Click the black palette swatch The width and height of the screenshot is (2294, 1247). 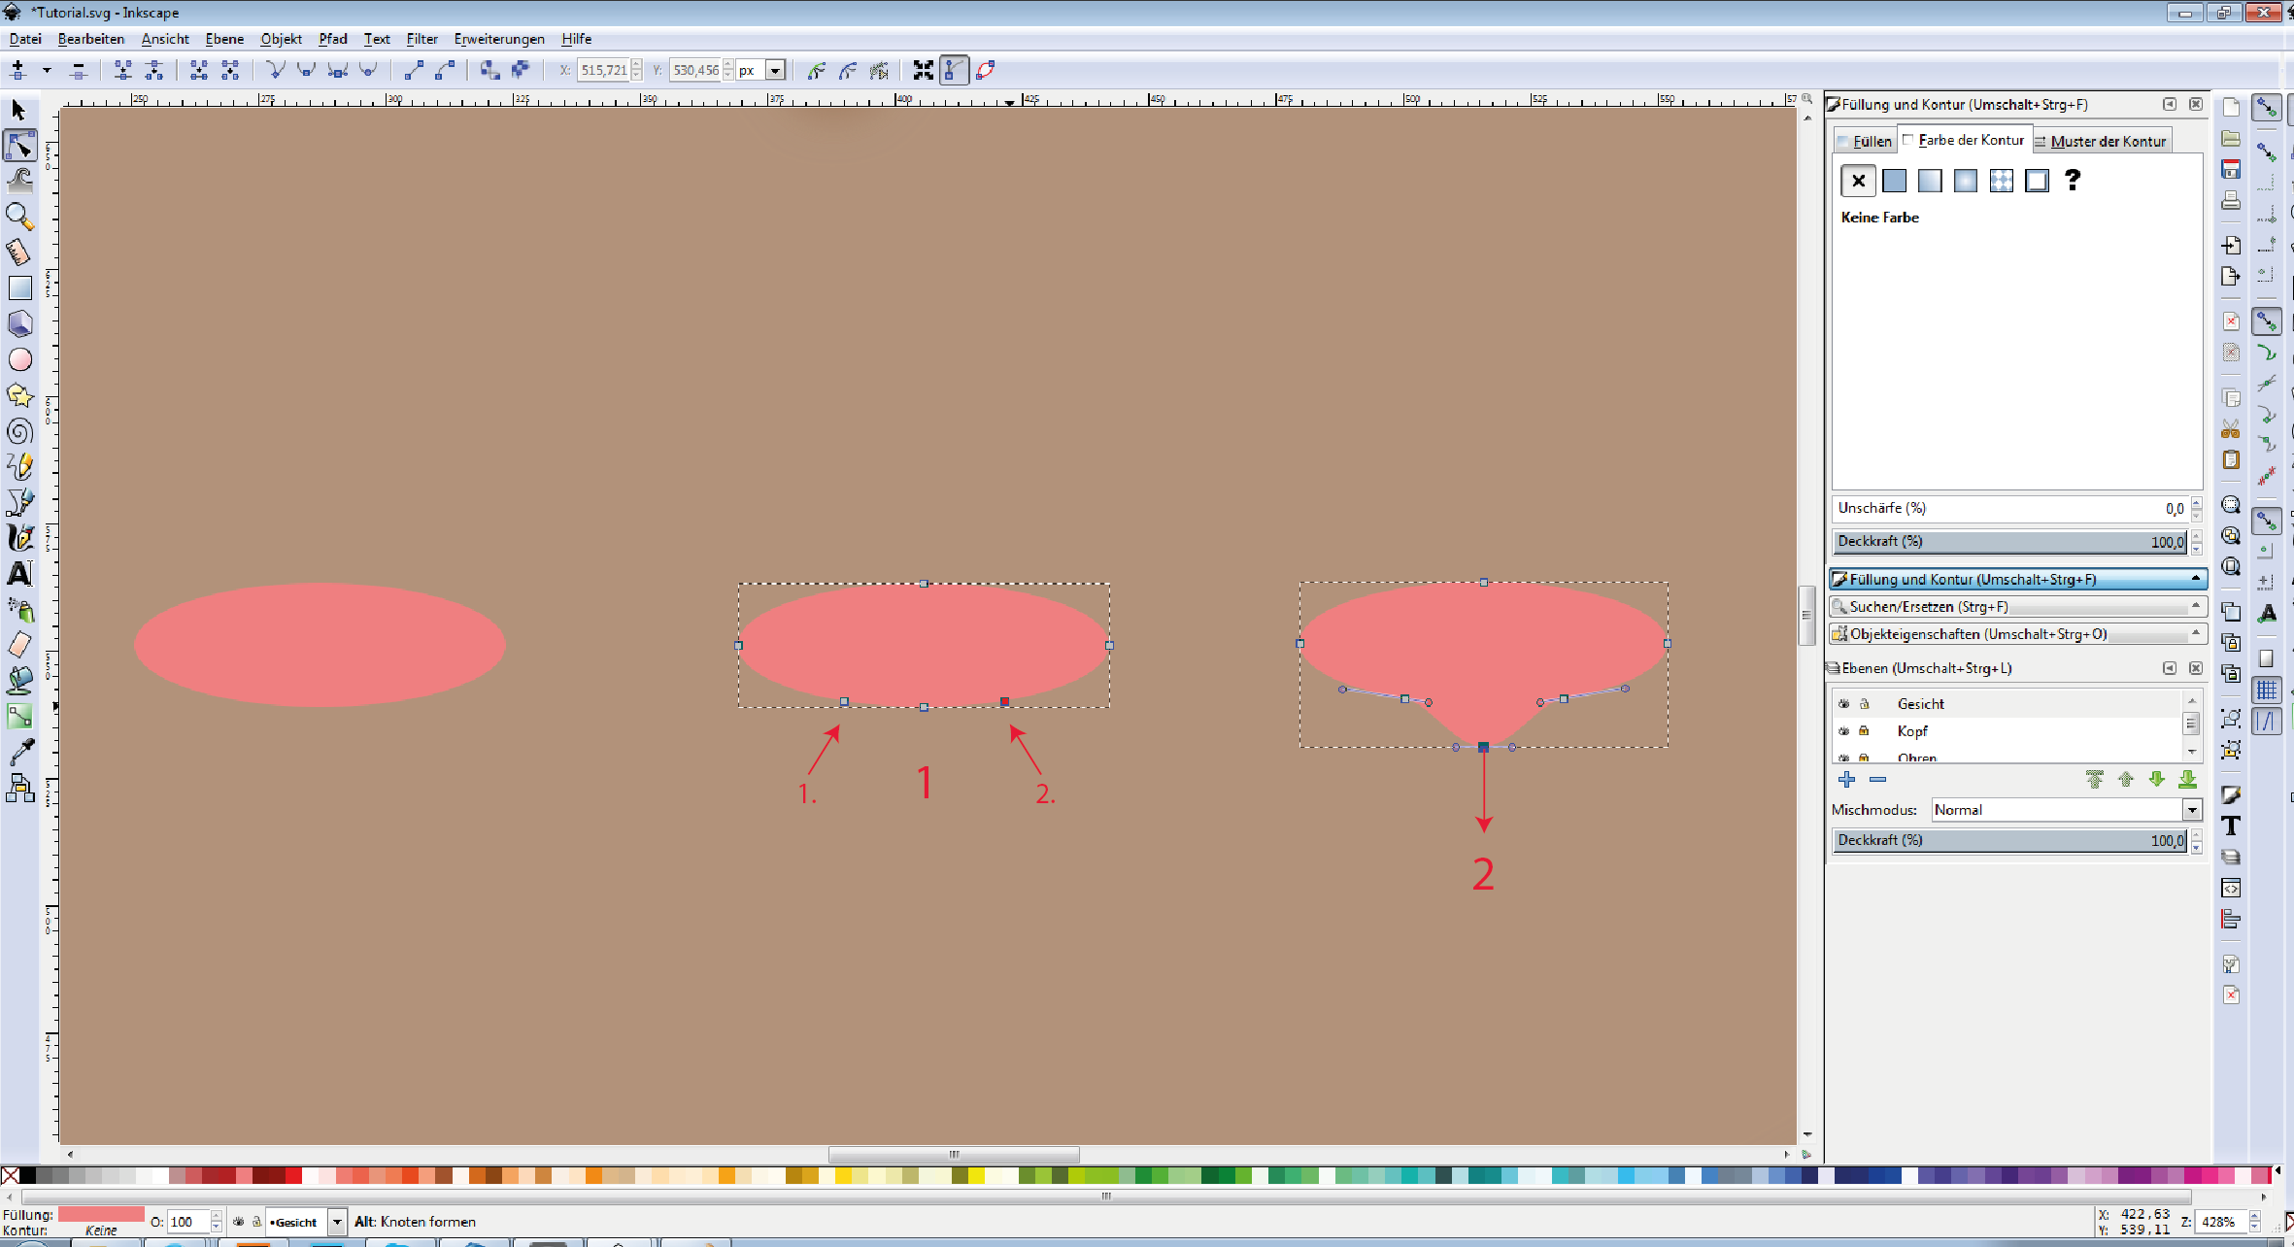point(28,1176)
